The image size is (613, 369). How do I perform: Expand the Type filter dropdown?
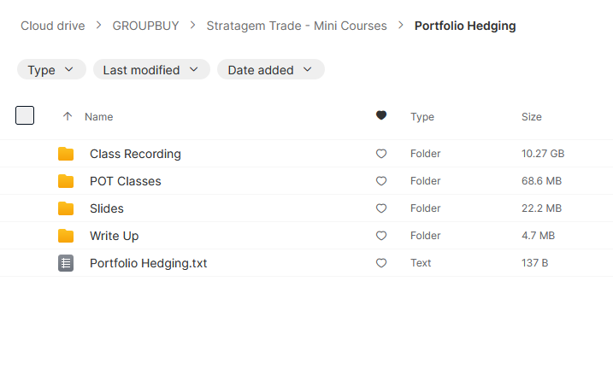[x=51, y=69]
